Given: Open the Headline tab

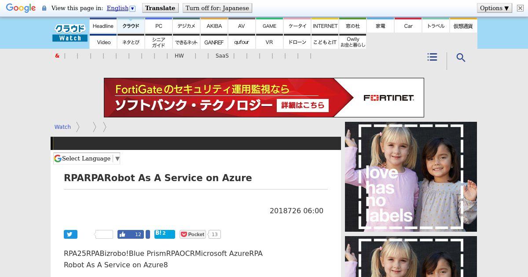Looking at the screenshot, I should 103,26.
